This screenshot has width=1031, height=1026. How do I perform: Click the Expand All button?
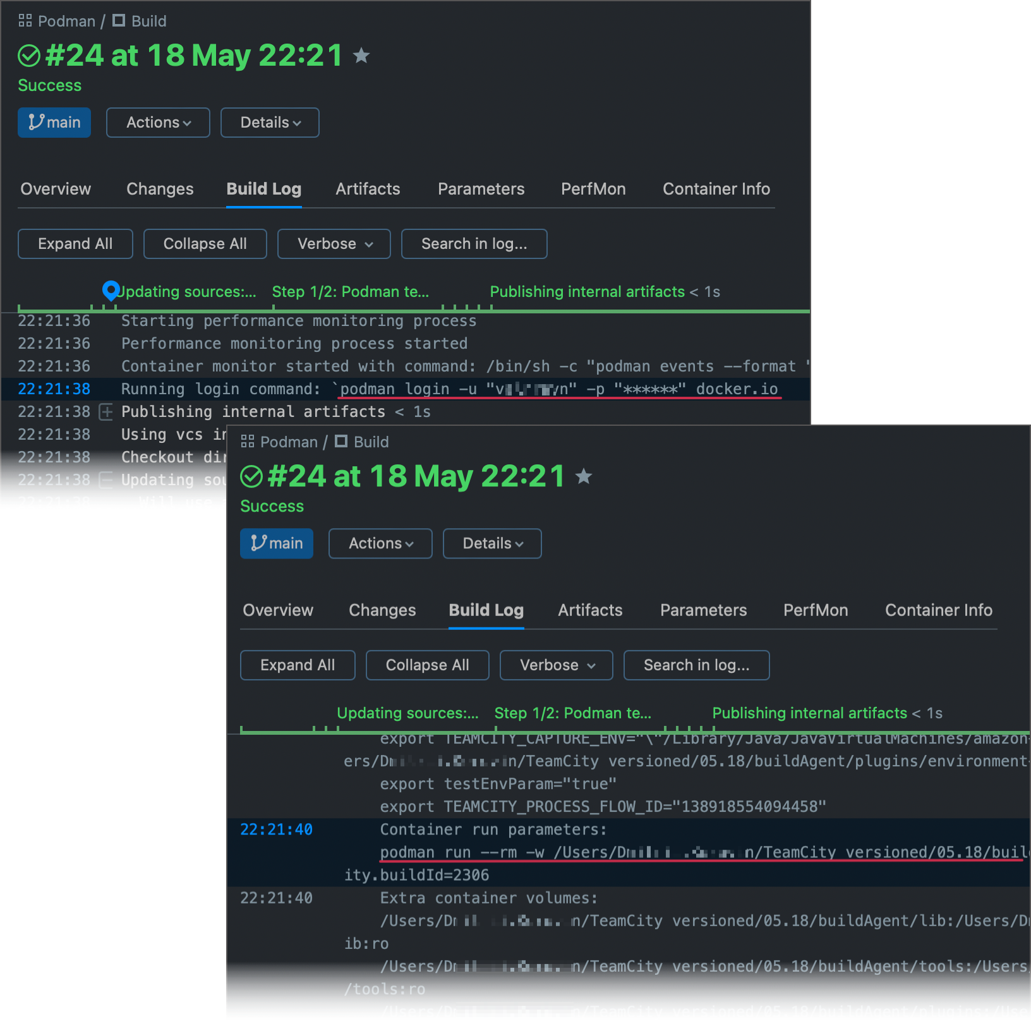point(75,243)
